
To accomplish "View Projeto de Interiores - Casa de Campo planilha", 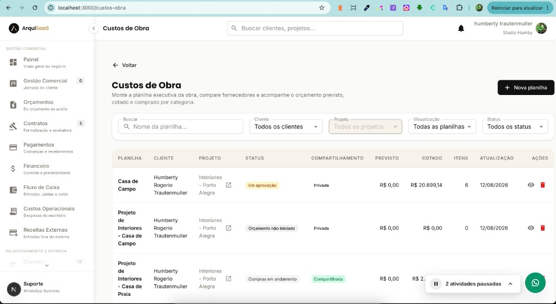I will 531,228.
